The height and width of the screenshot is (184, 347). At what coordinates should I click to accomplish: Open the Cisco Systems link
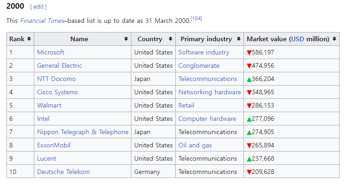point(57,92)
